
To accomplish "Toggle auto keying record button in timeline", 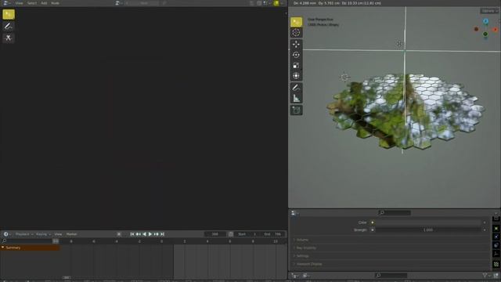I will (119, 234).
